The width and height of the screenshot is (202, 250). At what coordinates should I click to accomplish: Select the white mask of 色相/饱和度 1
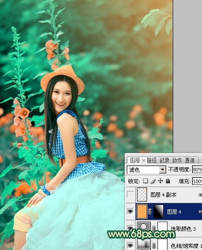pyautogui.click(x=162, y=244)
